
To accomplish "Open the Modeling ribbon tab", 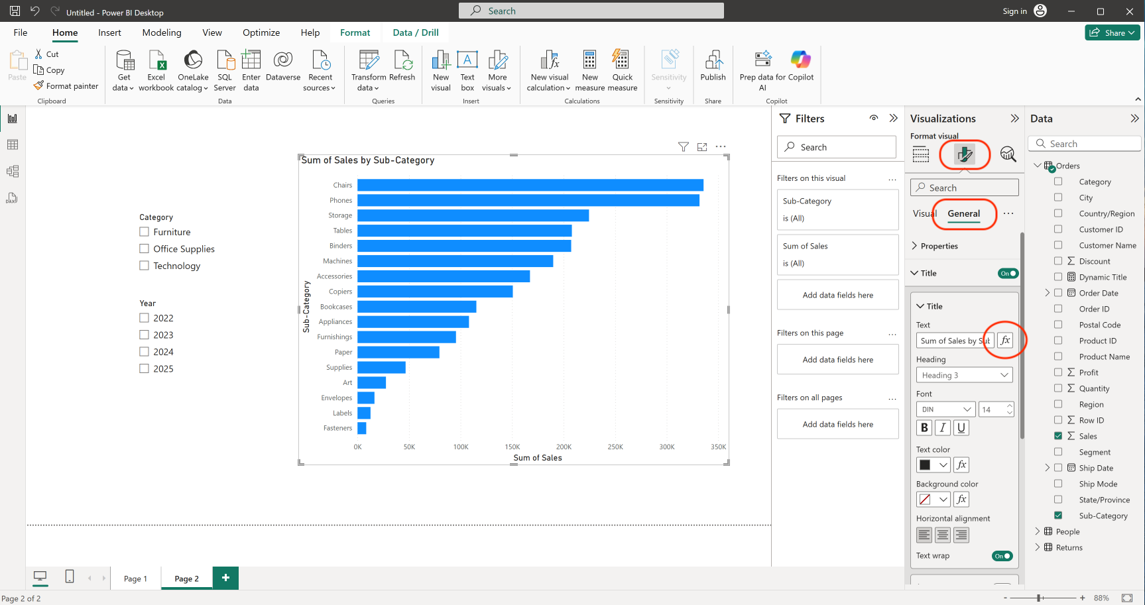I will tap(162, 32).
